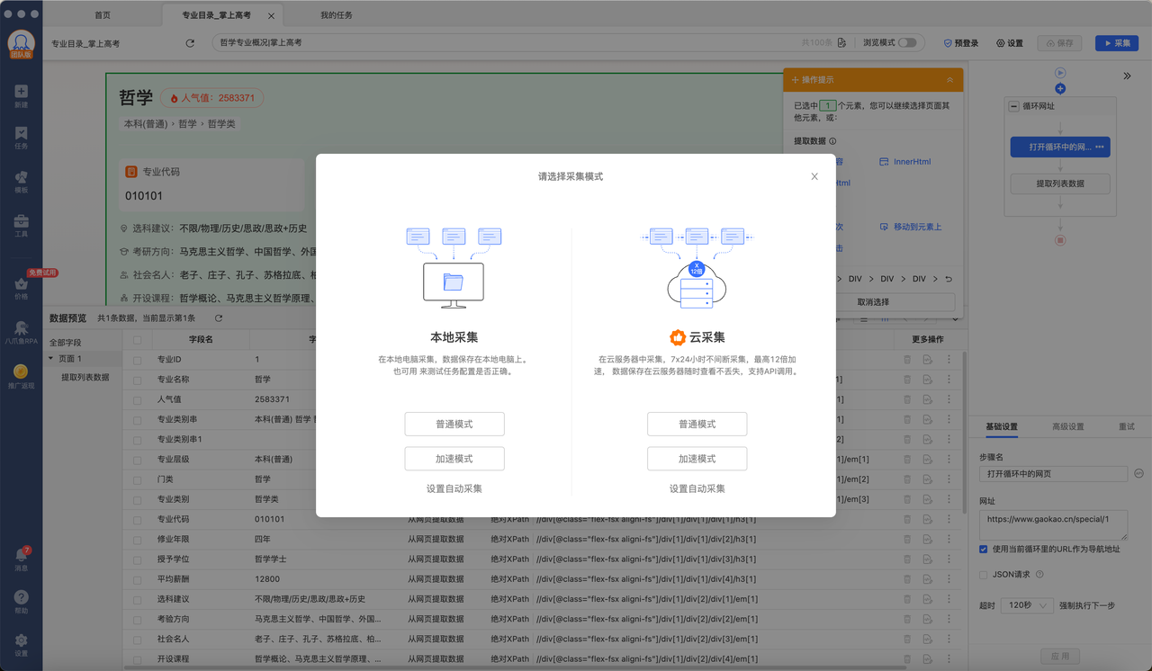
Task: Click the 新建 icon in left sidebar
Action: click(x=21, y=93)
